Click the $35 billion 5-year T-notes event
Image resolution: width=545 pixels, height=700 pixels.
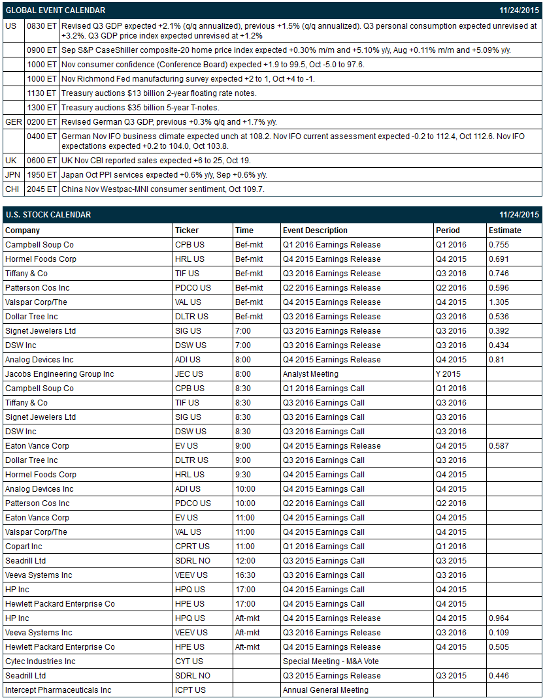tap(140, 108)
